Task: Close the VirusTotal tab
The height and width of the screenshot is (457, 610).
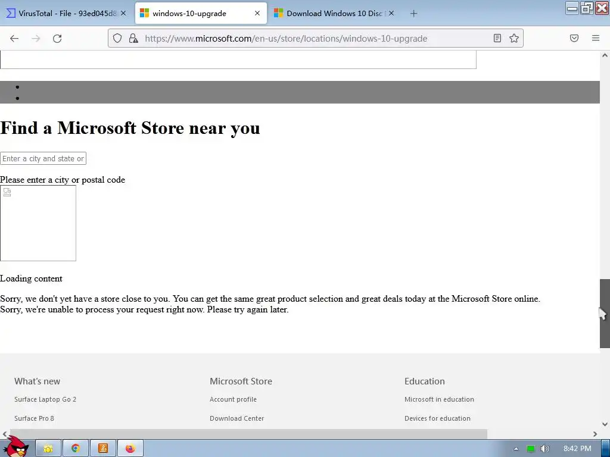Action: pyautogui.click(x=123, y=13)
